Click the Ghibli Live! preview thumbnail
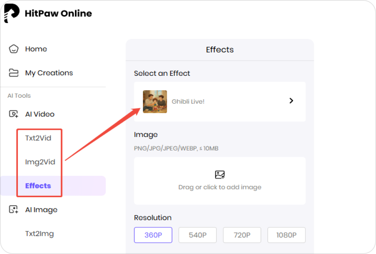 click(155, 102)
